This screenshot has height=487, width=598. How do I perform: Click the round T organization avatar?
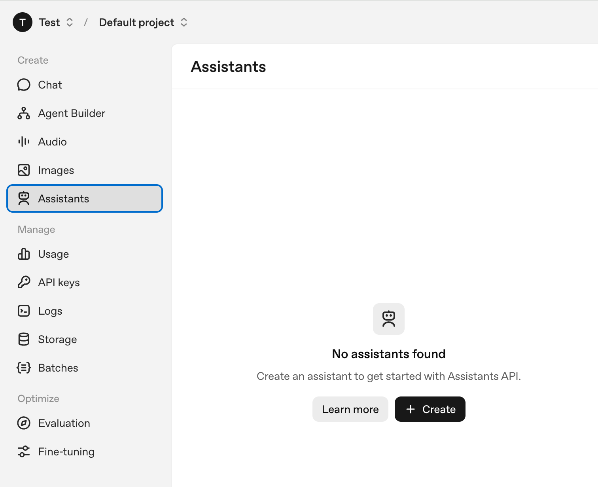23,22
